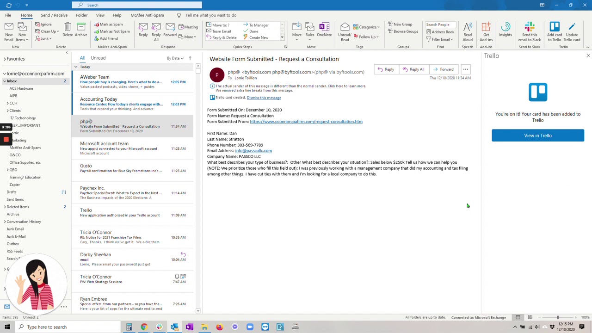Send this email to Slack
Viewport: 592px width, 333px height.
click(x=530, y=32)
